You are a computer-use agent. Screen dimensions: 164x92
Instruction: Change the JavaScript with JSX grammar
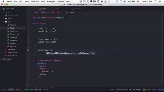(124, 90)
